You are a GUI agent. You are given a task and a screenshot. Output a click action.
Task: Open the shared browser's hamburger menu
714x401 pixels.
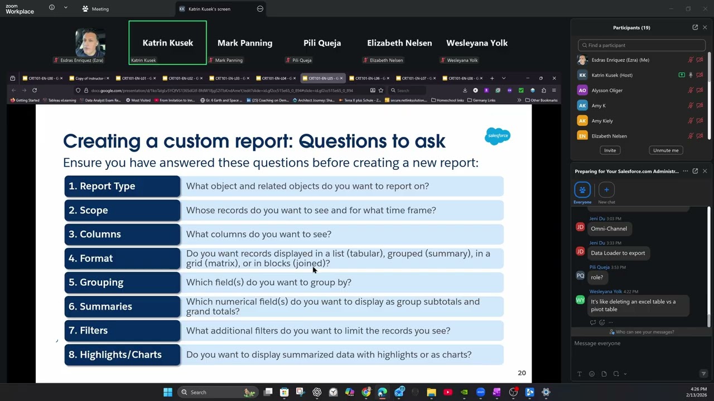point(553,90)
